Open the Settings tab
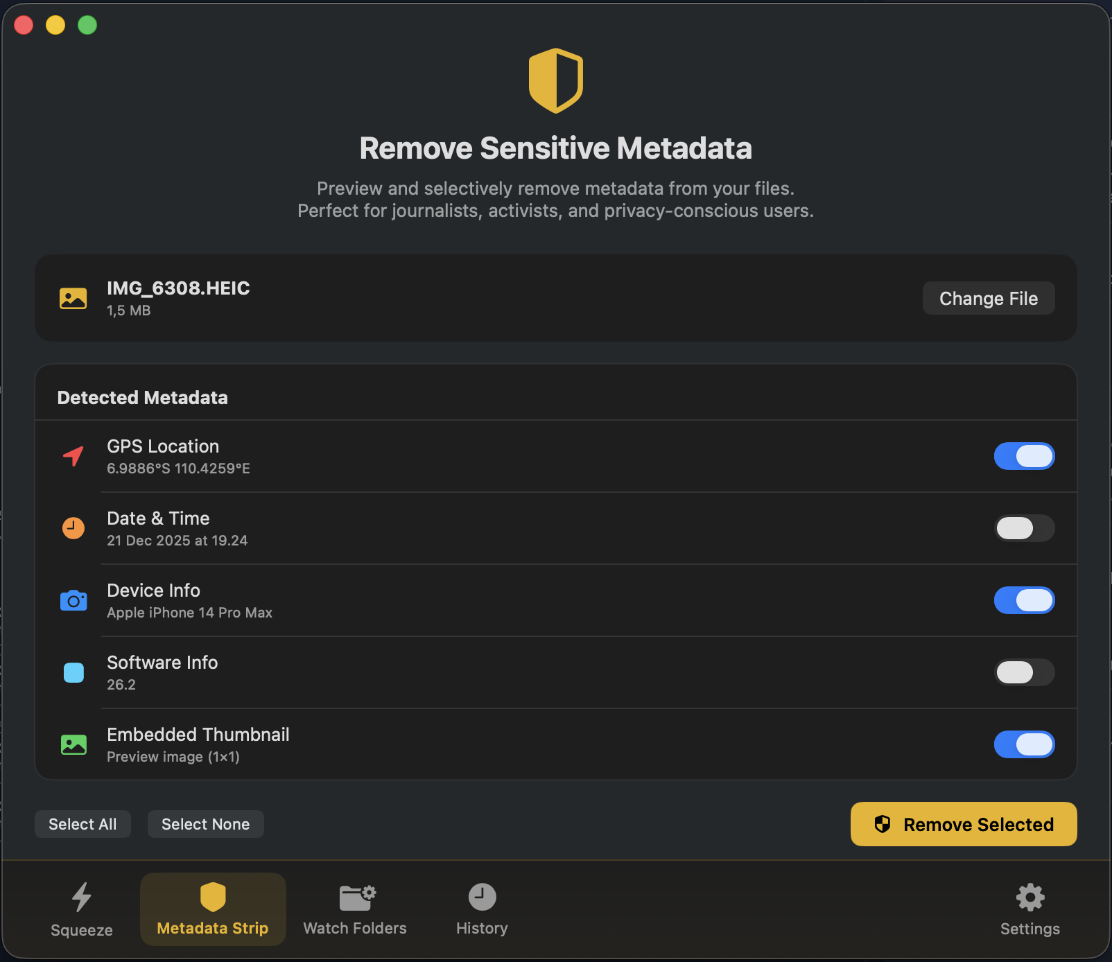The image size is (1112, 962). click(1030, 909)
